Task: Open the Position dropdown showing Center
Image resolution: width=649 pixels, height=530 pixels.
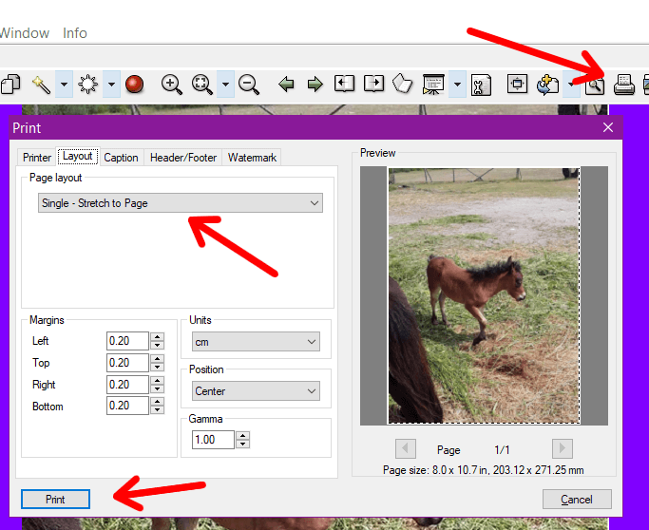Action: tap(256, 391)
